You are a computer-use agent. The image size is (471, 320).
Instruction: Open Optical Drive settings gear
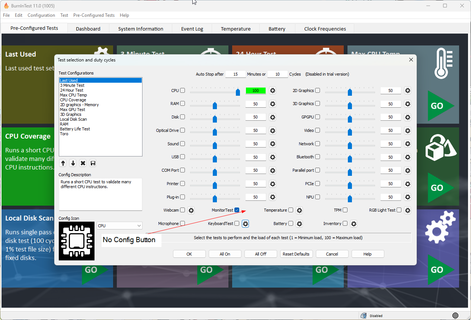(x=272, y=130)
